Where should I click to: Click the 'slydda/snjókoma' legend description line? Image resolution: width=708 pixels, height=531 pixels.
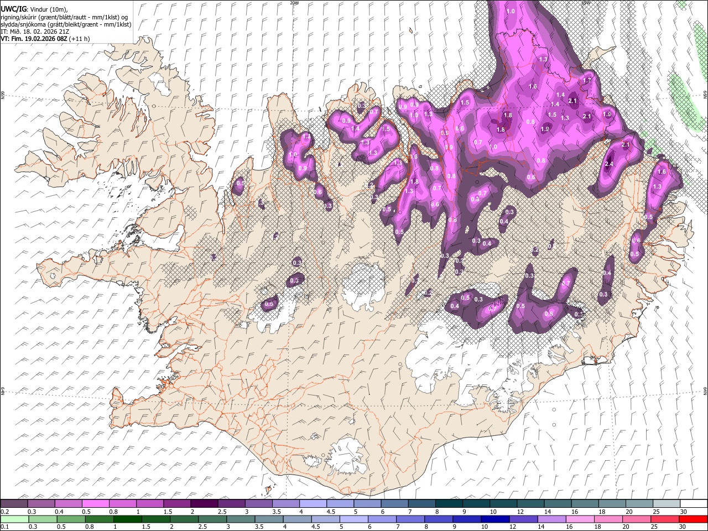[66, 24]
